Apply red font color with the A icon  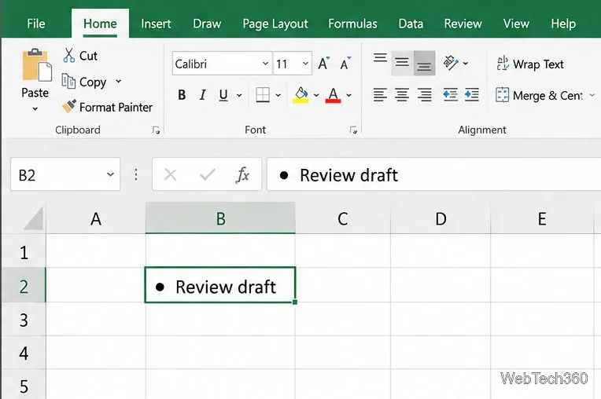[x=333, y=95]
